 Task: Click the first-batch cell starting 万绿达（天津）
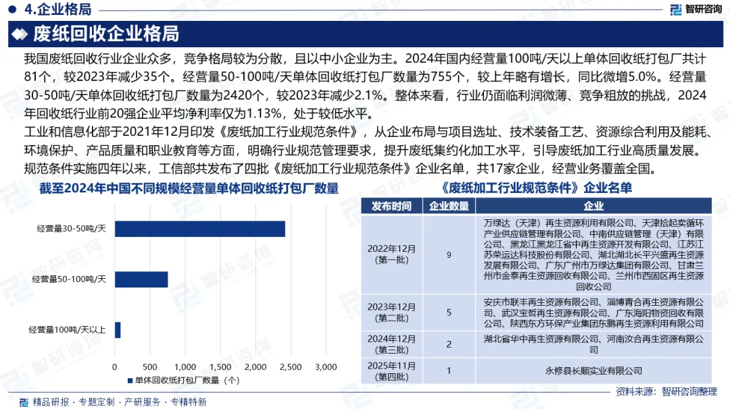tap(593, 254)
